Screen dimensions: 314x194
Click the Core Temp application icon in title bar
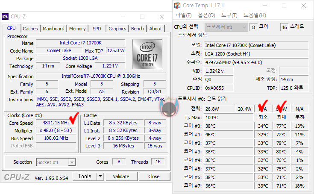[177, 6]
